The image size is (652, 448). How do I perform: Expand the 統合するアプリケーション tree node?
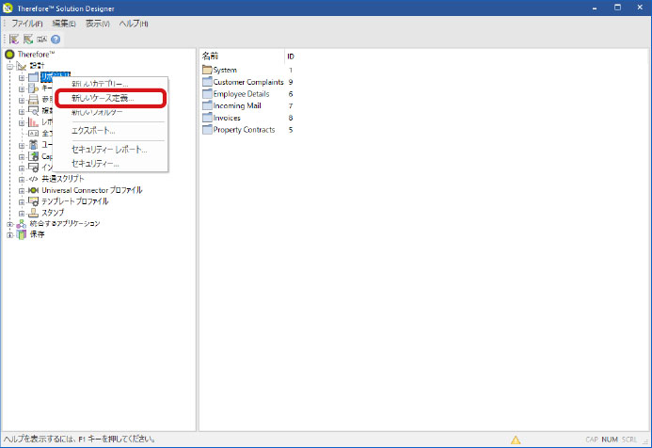point(9,224)
